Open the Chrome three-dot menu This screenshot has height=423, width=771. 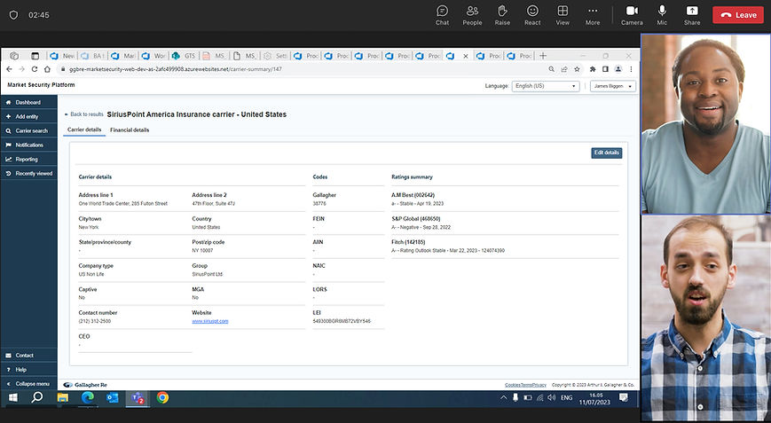tap(631, 69)
